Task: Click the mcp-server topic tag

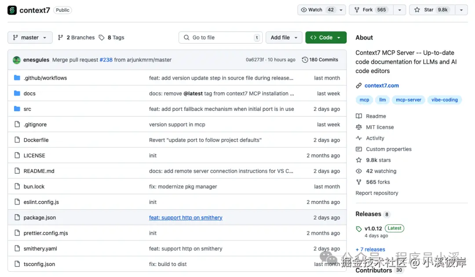Action: point(408,100)
